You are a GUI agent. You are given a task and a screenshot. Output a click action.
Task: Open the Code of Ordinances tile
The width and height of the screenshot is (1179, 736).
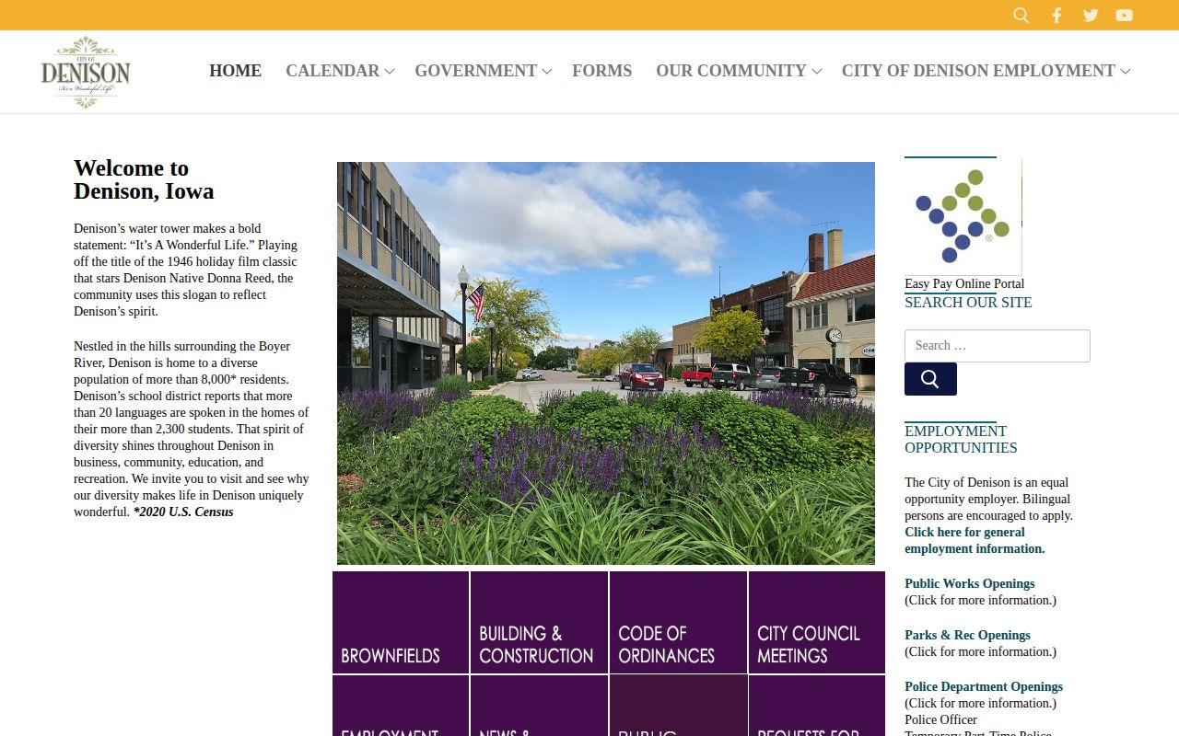678,623
